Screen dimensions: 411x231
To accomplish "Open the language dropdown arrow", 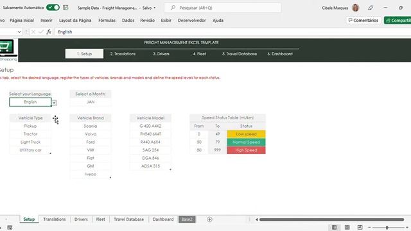I will (54, 103).
